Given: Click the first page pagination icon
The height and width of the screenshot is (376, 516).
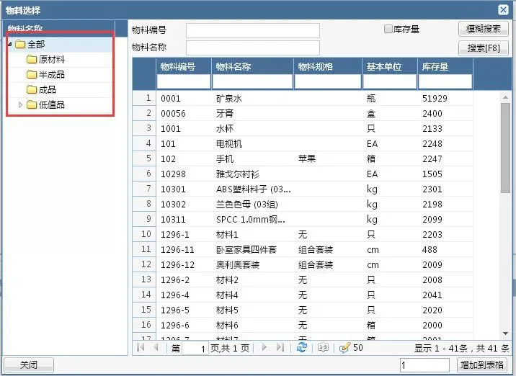Looking at the screenshot, I should [x=141, y=347].
